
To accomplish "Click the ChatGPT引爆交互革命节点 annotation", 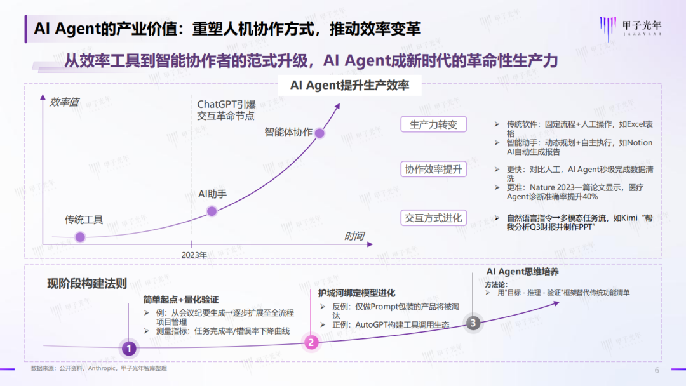I will click(226, 110).
